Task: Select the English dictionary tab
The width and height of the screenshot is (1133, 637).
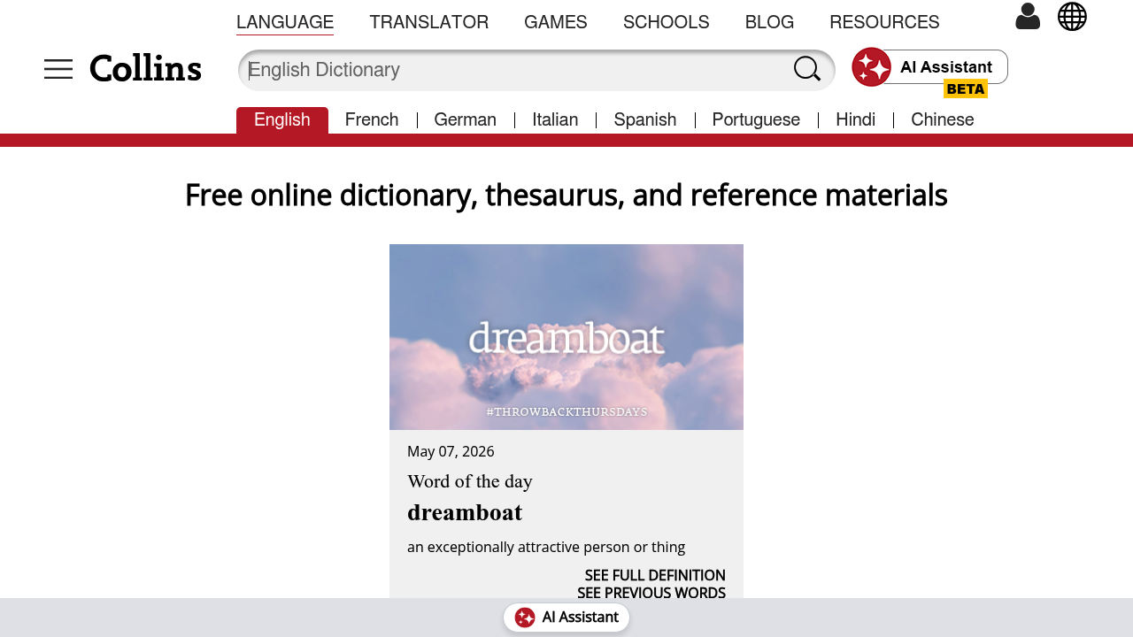Action: tap(282, 120)
